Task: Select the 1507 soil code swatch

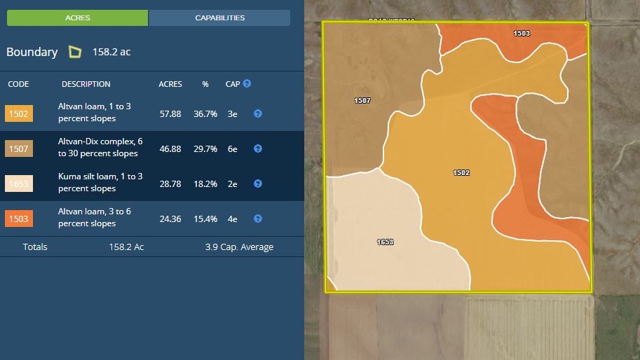Action: pyautogui.click(x=19, y=148)
